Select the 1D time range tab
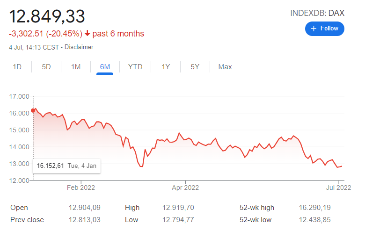This screenshot has height=231, width=365. (17, 67)
